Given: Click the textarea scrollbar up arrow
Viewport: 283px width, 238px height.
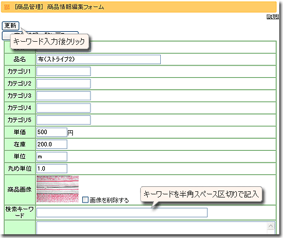Looking at the screenshot, I should coord(271,226).
